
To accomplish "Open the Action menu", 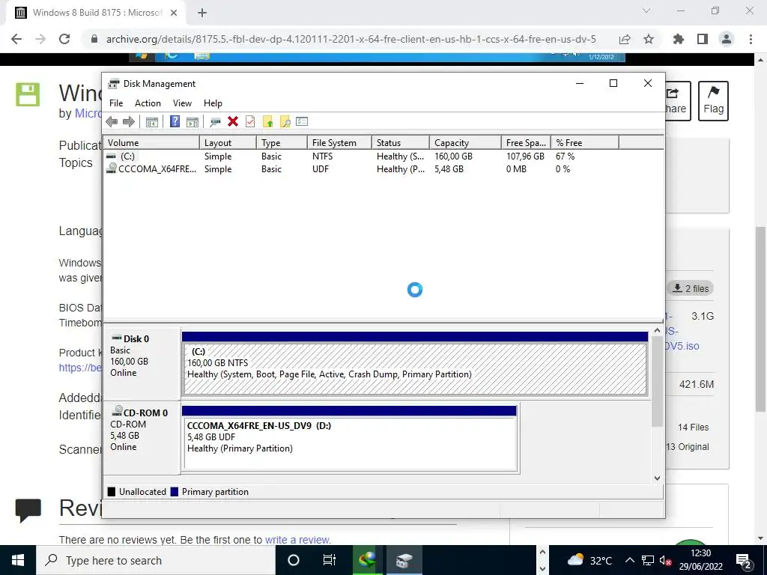I will pyautogui.click(x=148, y=103).
